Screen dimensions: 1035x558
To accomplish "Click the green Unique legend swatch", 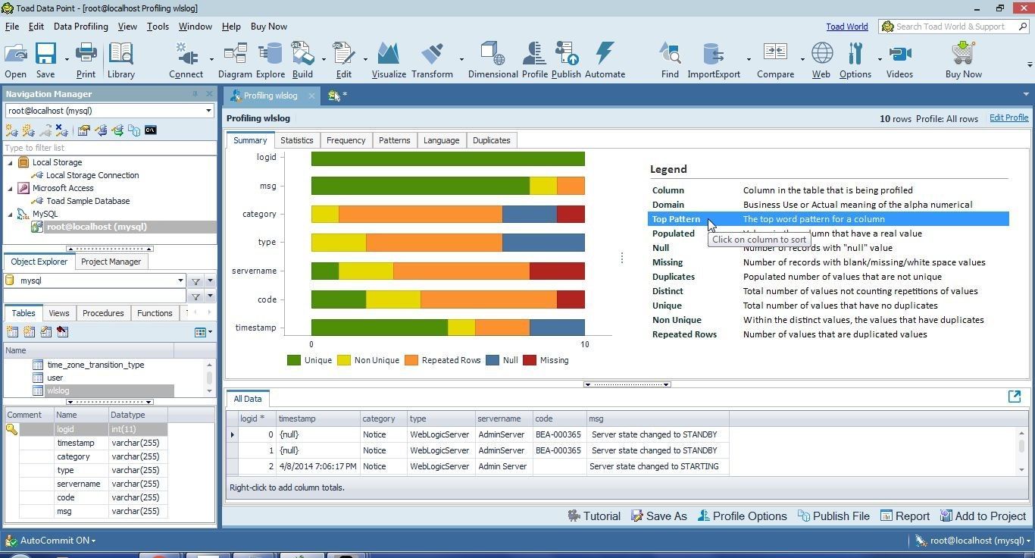I will pyautogui.click(x=294, y=360).
